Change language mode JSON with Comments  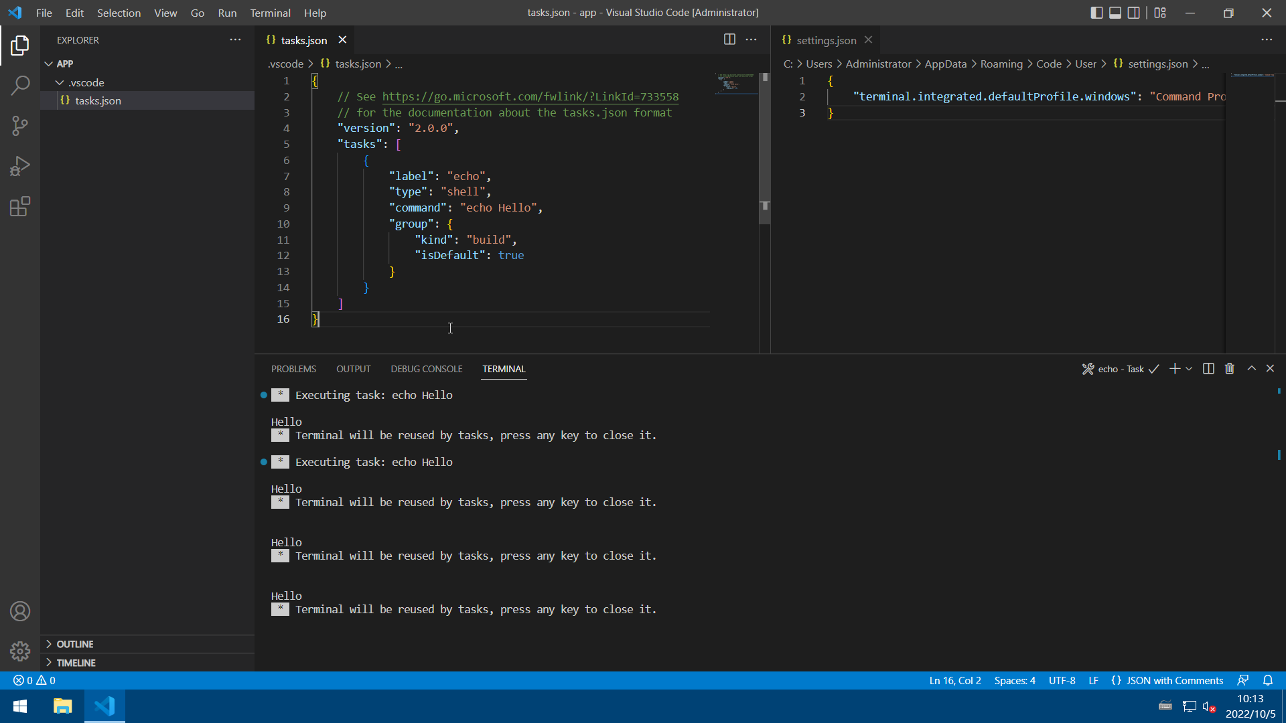coord(1167,680)
